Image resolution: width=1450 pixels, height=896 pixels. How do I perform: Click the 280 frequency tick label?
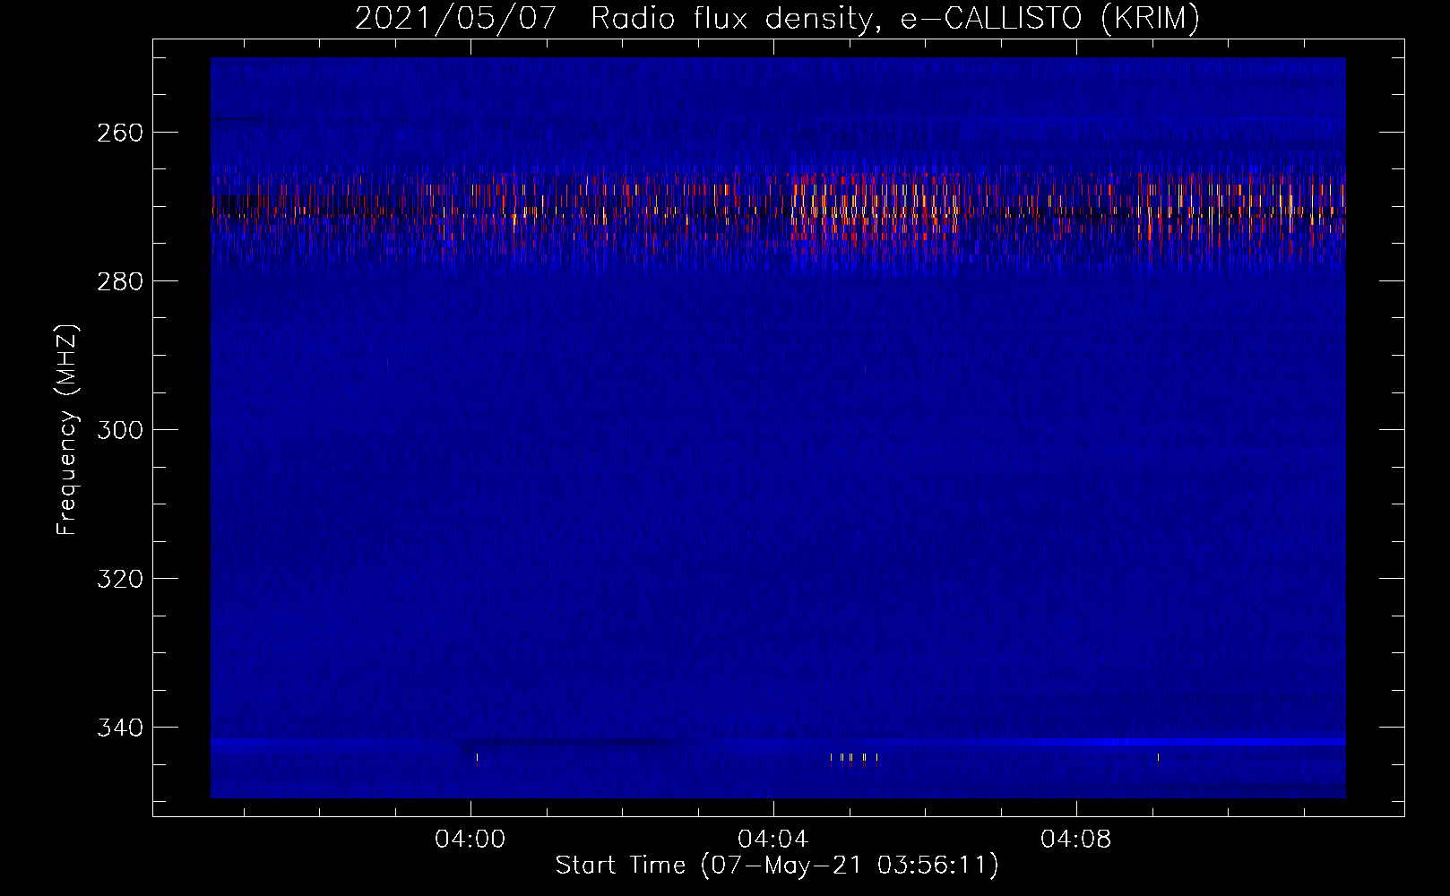[120, 281]
